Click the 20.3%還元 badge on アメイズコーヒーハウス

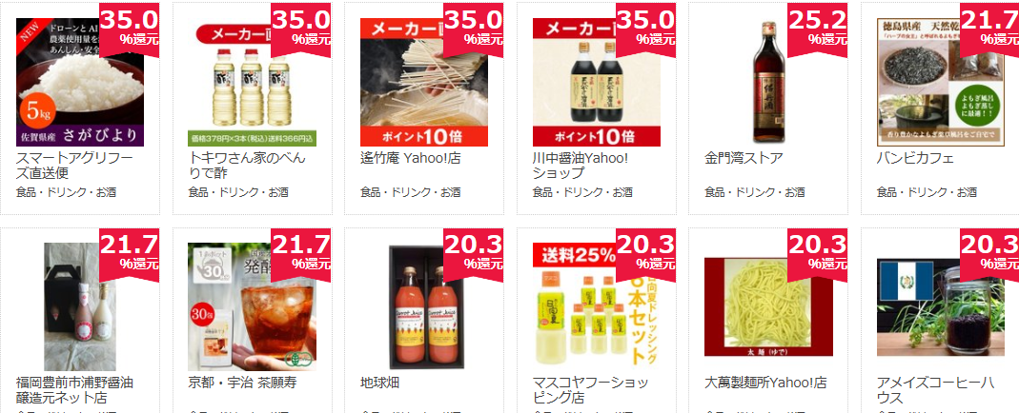[989, 255]
